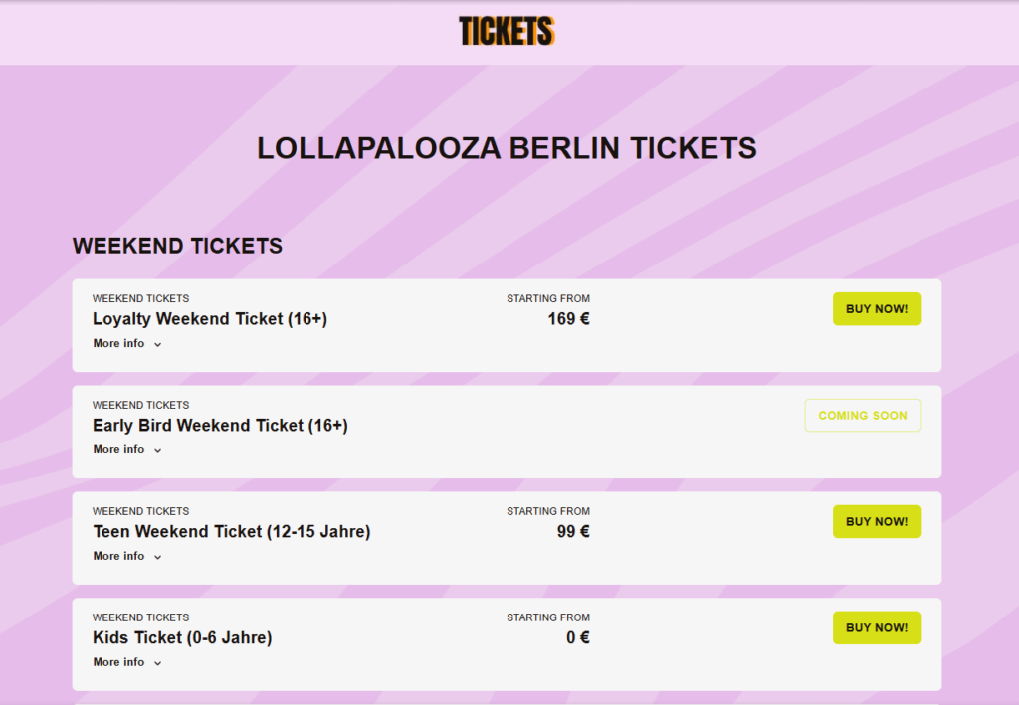Click the TICKETS logo in the header
1019x705 pixels.
(x=507, y=32)
